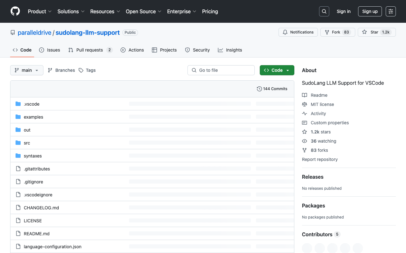Open the .vscodeignore file
Screen dimensions: 406x253
click(38, 195)
